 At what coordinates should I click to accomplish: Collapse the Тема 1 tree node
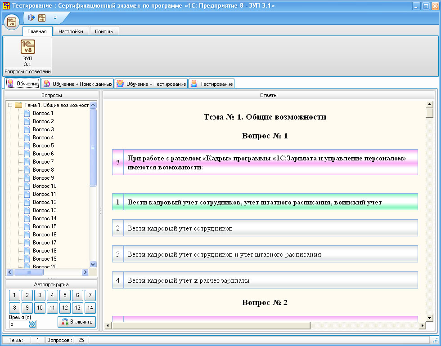click(x=10, y=105)
